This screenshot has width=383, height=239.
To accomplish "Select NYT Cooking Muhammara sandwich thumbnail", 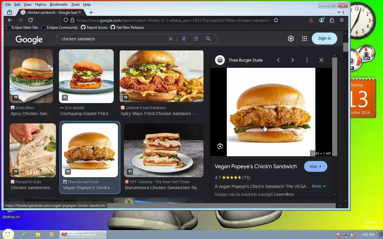I will pyautogui.click(x=164, y=150).
